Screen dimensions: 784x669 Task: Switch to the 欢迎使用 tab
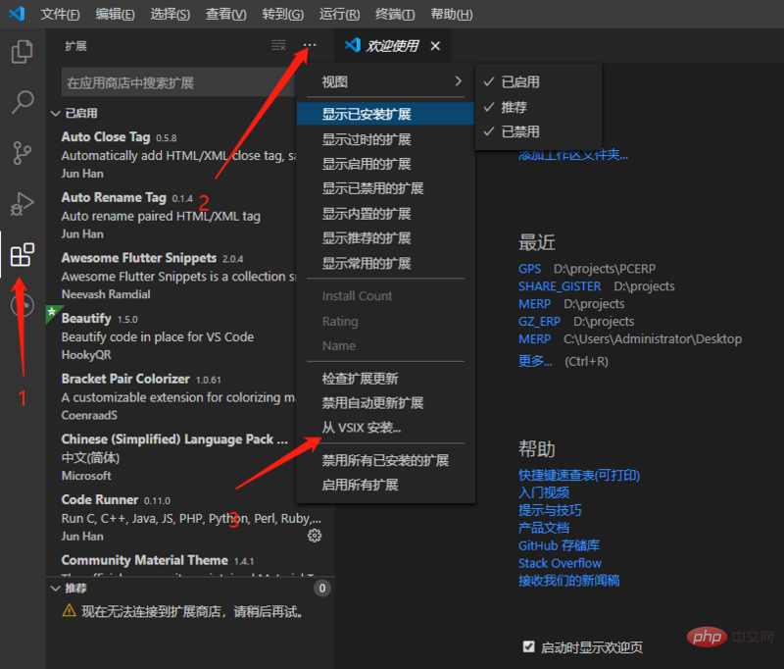[393, 46]
